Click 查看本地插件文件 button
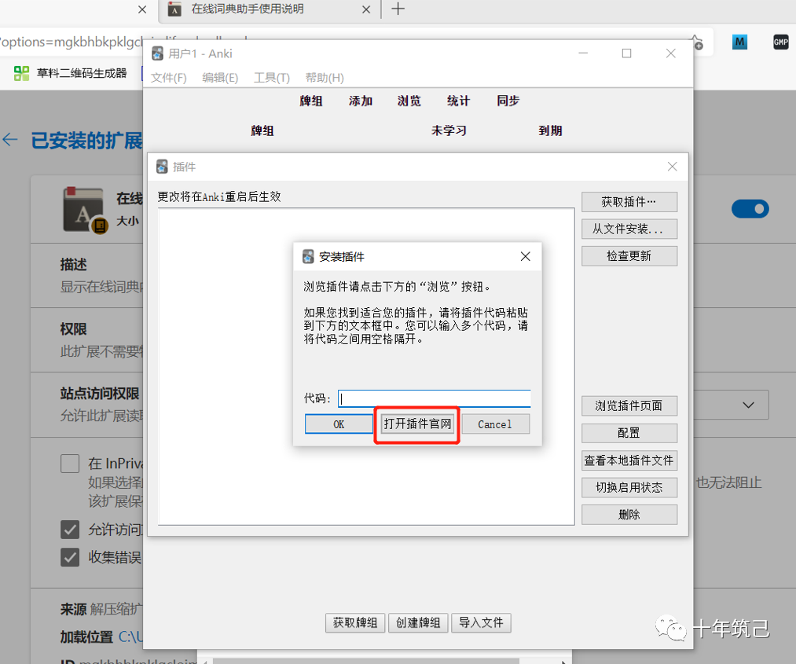 point(629,460)
